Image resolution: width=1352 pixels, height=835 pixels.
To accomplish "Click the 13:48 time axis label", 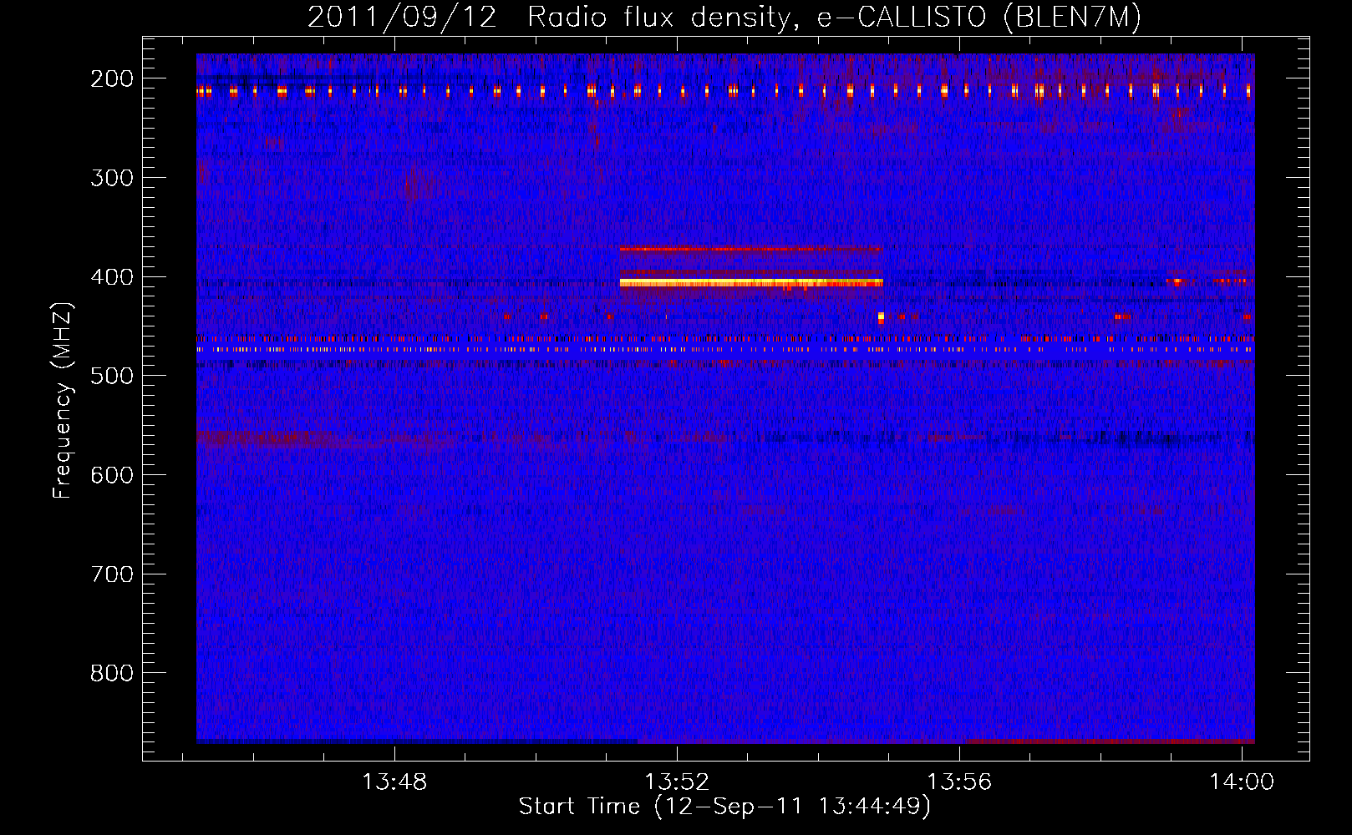I will [394, 782].
